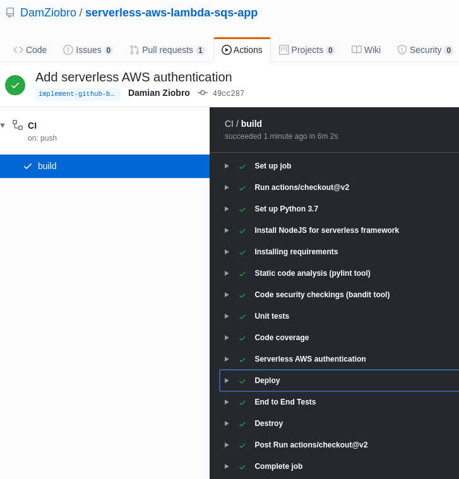Expand the Code coverage step arrow

227,338
